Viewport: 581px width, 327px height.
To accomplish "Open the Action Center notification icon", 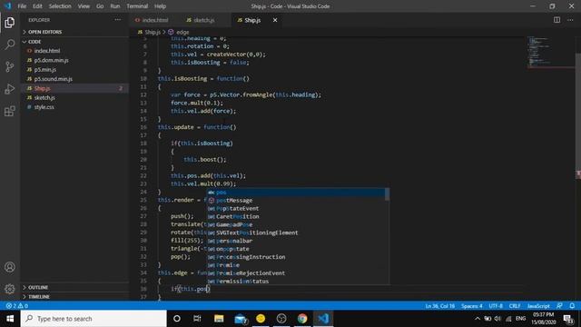I will coord(568,319).
